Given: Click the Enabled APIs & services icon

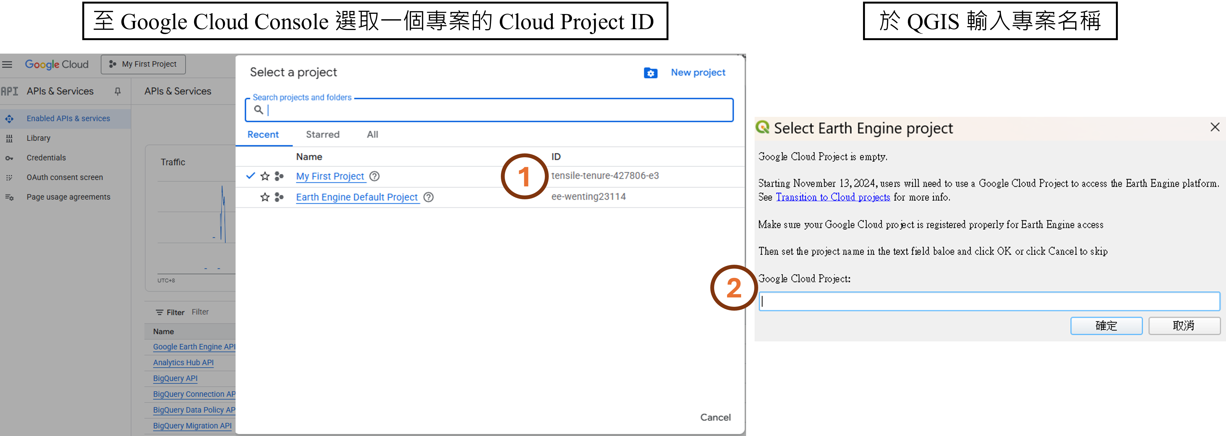Looking at the screenshot, I should click(9, 118).
